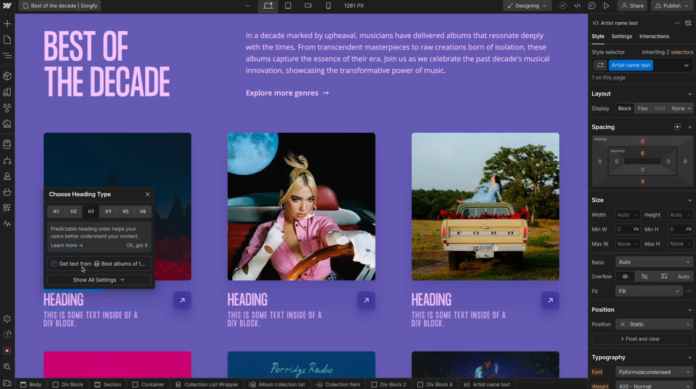696x389 pixels.
Task: Start Preview mode with play icon
Action: 606,6
